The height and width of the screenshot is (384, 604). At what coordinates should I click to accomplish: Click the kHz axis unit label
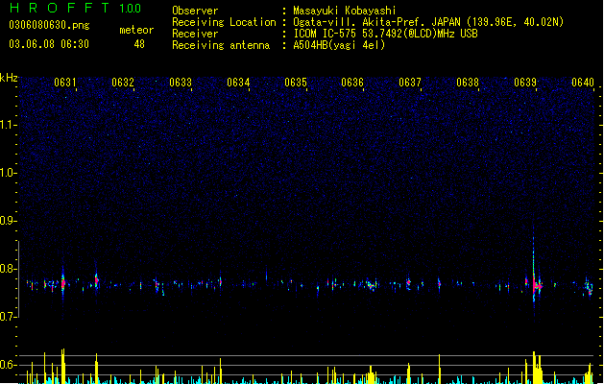click(9, 78)
